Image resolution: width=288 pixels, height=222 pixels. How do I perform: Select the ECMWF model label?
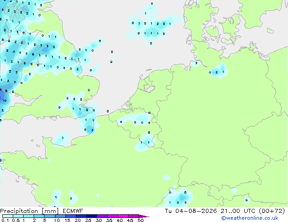[73, 211]
